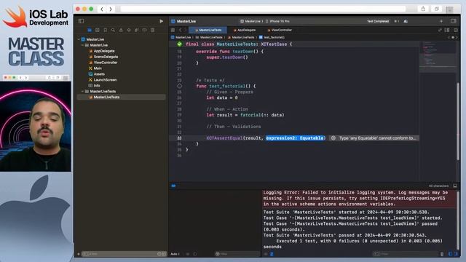This screenshot has width=466, height=262.
Task: Switch to the MasterLiveTests editor tab
Action: pyautogui.click(x=208, y=30)
